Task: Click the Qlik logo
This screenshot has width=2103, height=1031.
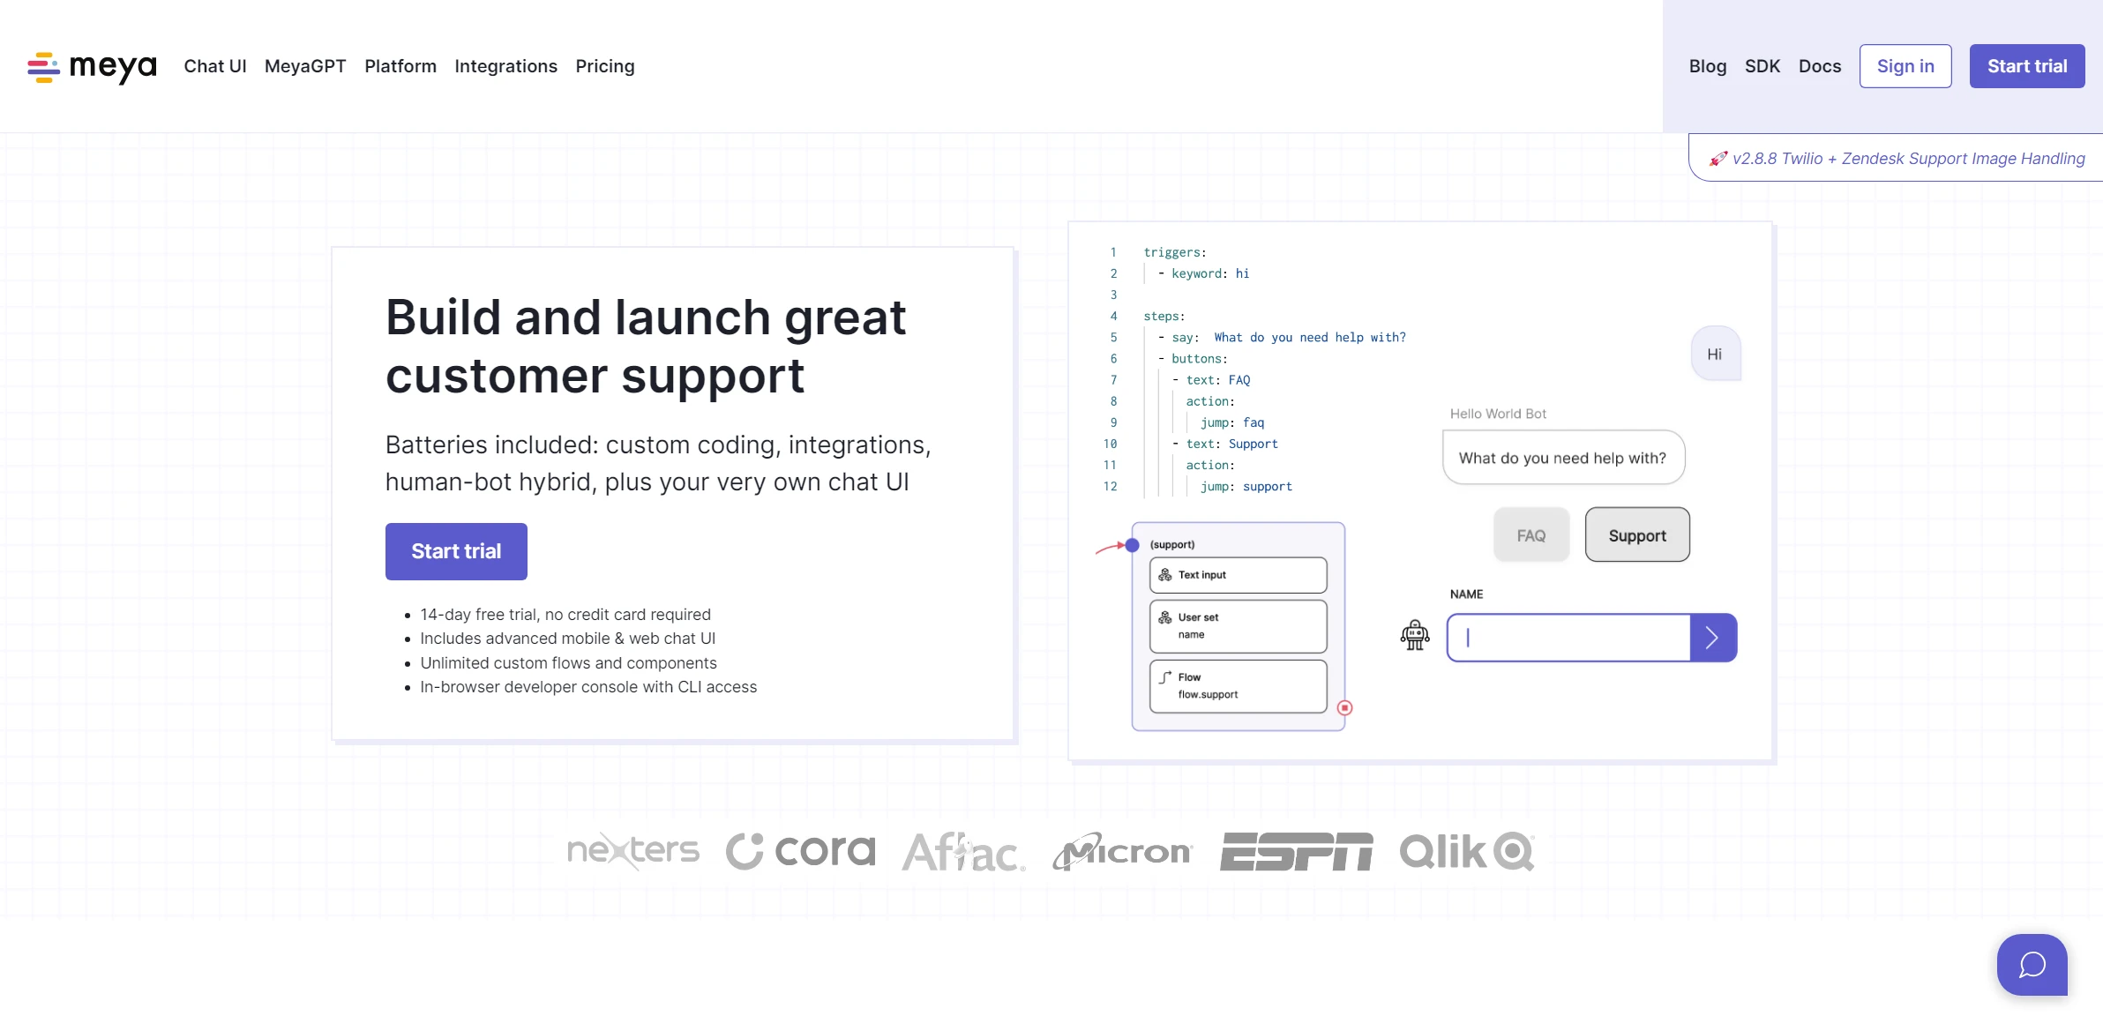Action: pos(1467,851)
